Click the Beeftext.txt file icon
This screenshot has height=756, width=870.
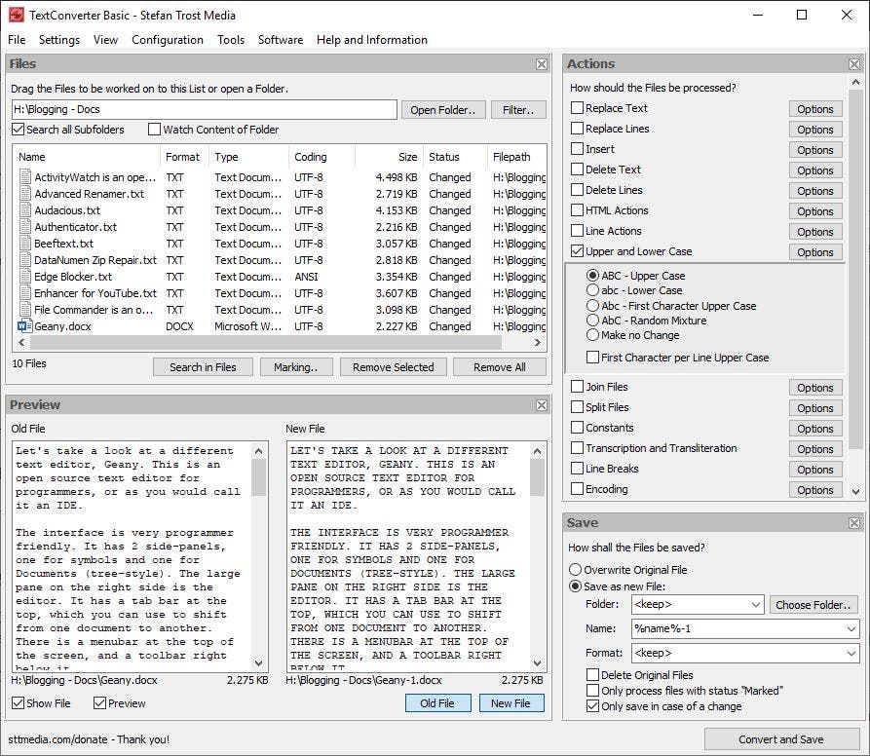coord(25,244)
